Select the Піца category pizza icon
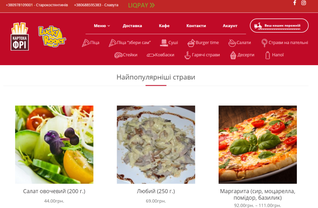 (x=86, y=43)
